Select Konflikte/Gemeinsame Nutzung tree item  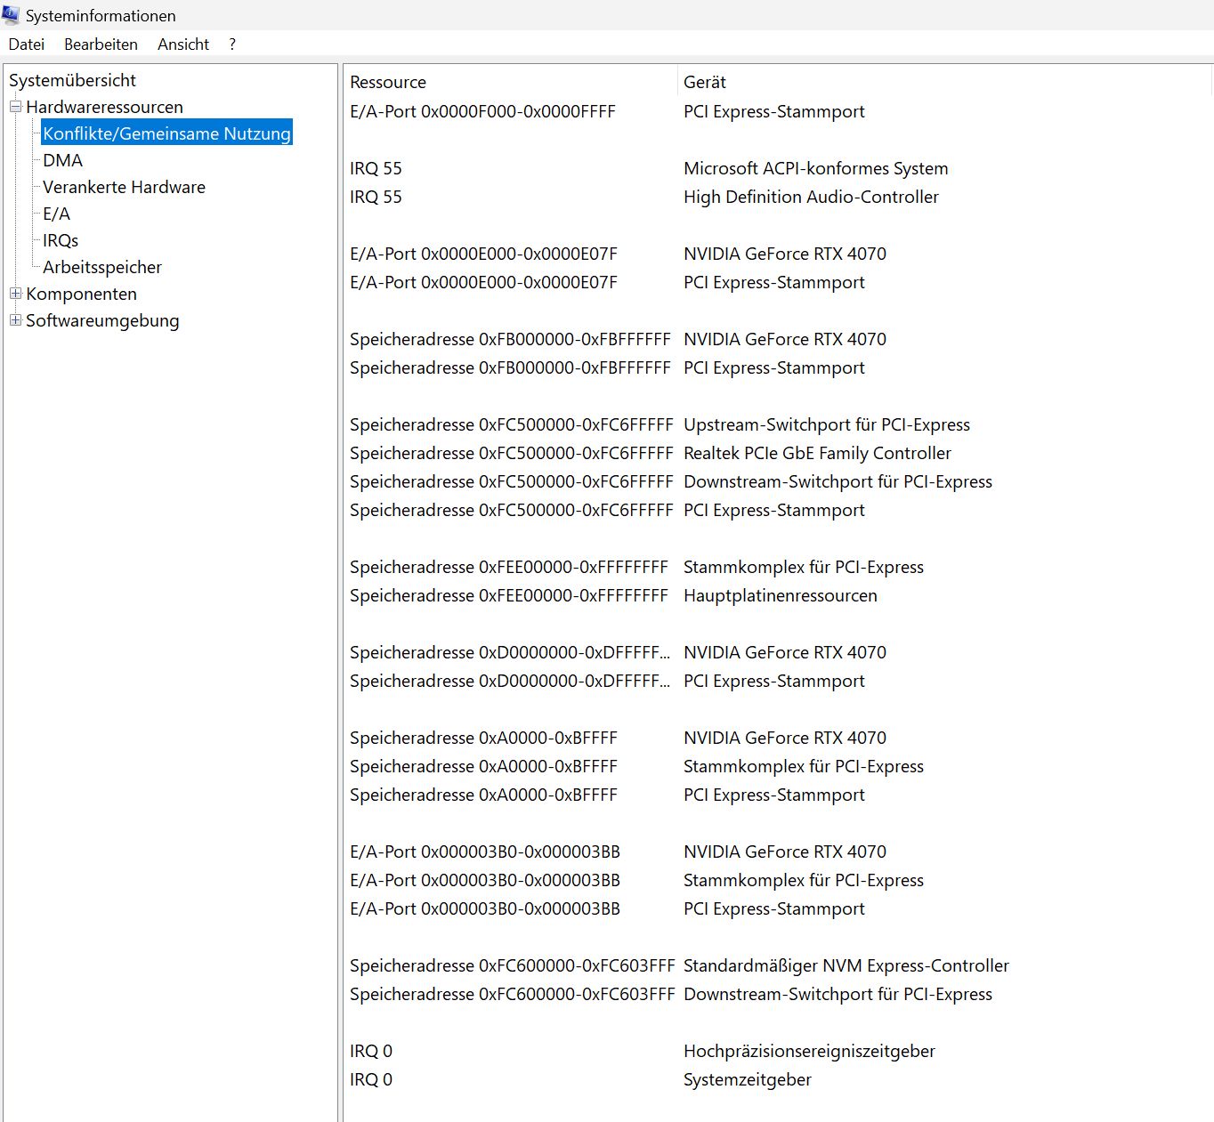[166, 133]
